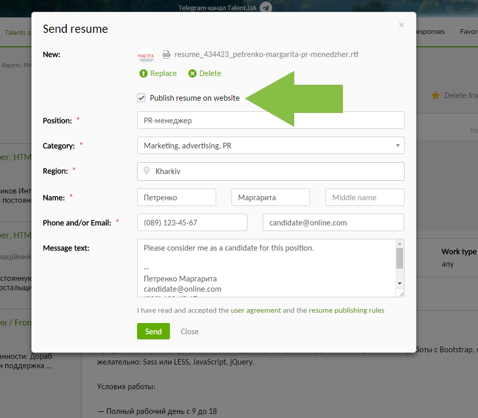
Task: Click the resume document file icon
Action: [166, 54]
